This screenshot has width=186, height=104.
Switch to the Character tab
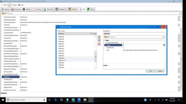tap(16, 9)
